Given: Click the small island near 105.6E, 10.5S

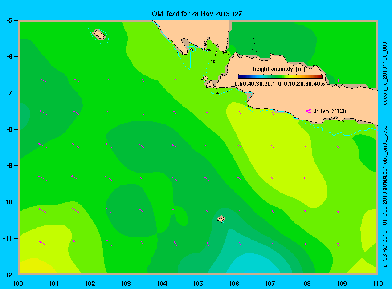Looking at the screenshot, I should pos(221,219).
